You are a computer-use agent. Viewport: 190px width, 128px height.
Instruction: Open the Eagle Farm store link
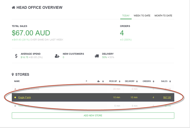(x=25, y=97)
